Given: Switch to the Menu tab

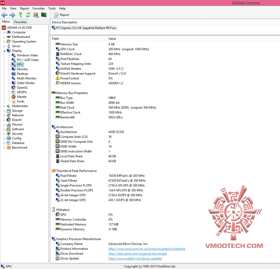Looking at the screenshot, I should pyautogui.click(x=6, y=22).
